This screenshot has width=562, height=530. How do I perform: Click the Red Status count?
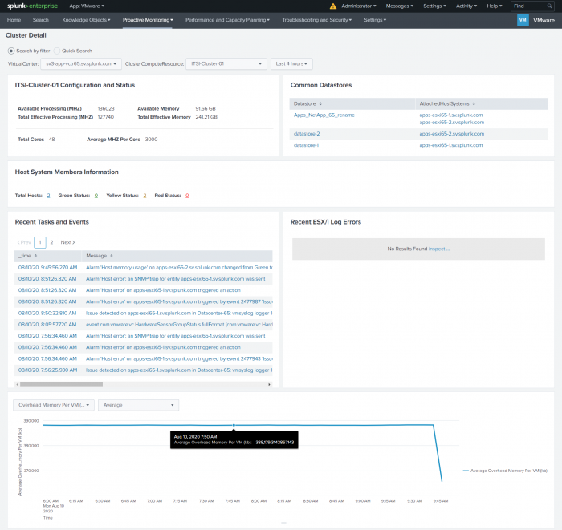point(187,196)
